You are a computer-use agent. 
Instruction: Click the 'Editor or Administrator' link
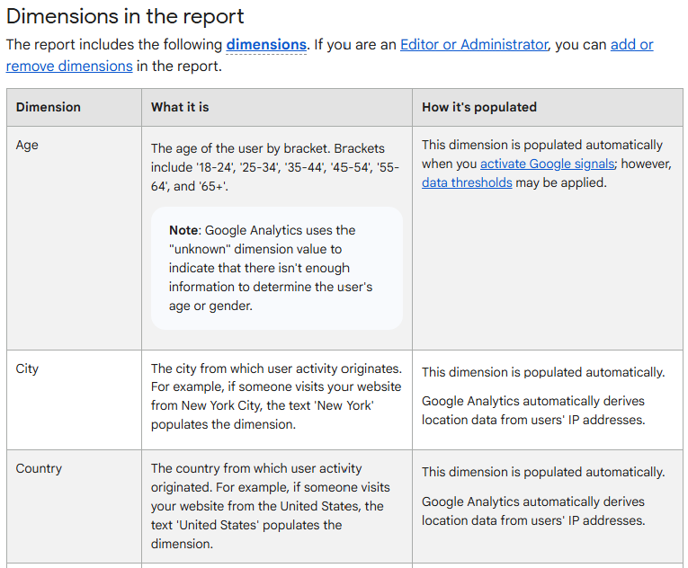click(473, 44)
